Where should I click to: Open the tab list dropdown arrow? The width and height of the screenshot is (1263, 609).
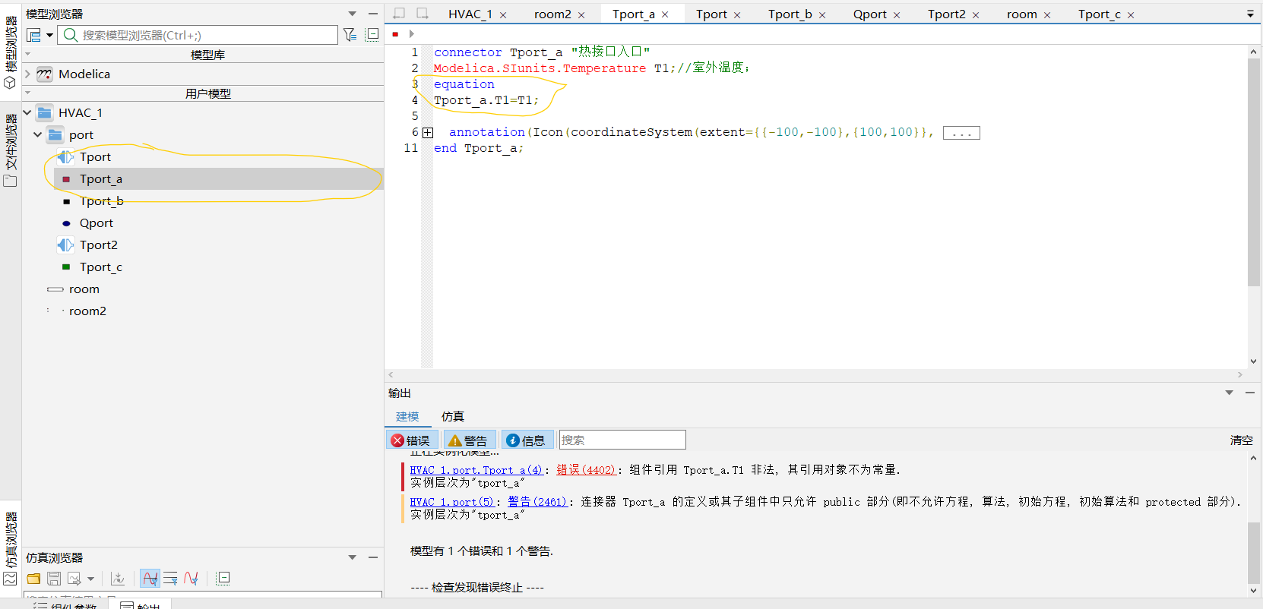pyautogui.click(x=1250, y=14)
